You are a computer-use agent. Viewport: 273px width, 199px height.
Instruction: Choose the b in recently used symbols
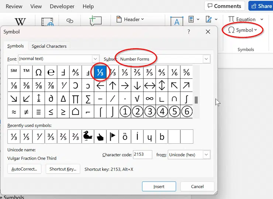(x=162, y=137)
